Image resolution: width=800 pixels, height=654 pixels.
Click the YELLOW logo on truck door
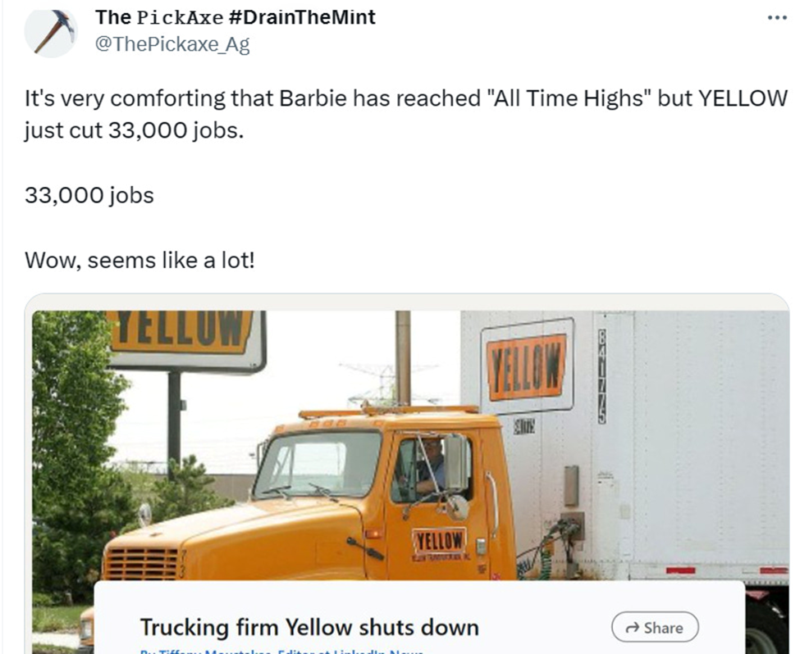[x=439, y=542]
